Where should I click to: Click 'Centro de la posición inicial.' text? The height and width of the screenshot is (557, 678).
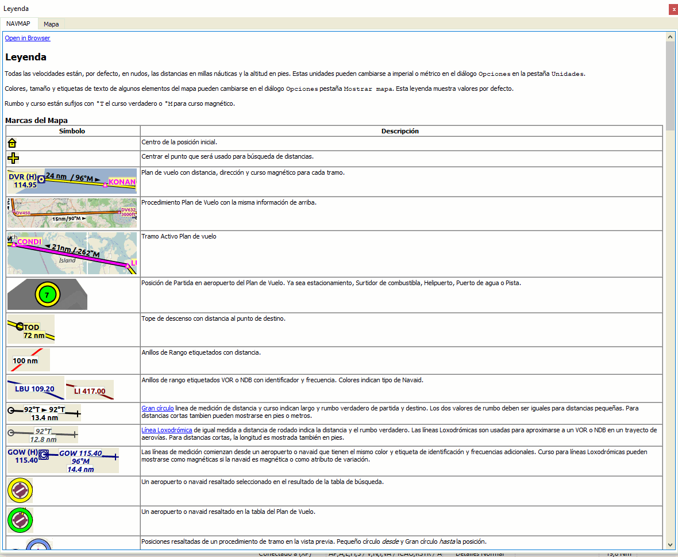coord(179,143)
